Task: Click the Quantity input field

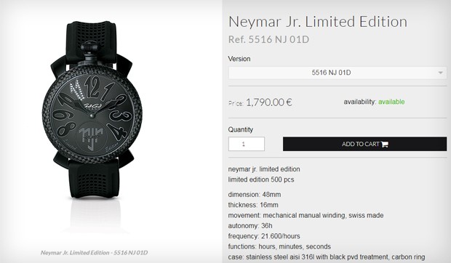Action: 247,144
